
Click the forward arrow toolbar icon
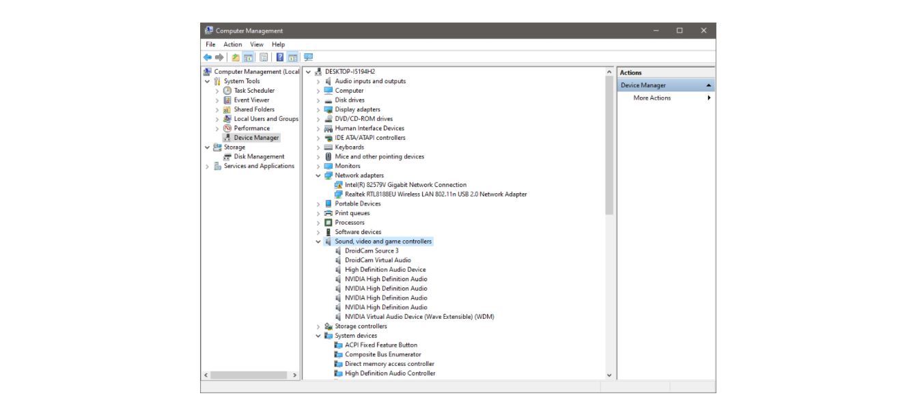[219, 57]
